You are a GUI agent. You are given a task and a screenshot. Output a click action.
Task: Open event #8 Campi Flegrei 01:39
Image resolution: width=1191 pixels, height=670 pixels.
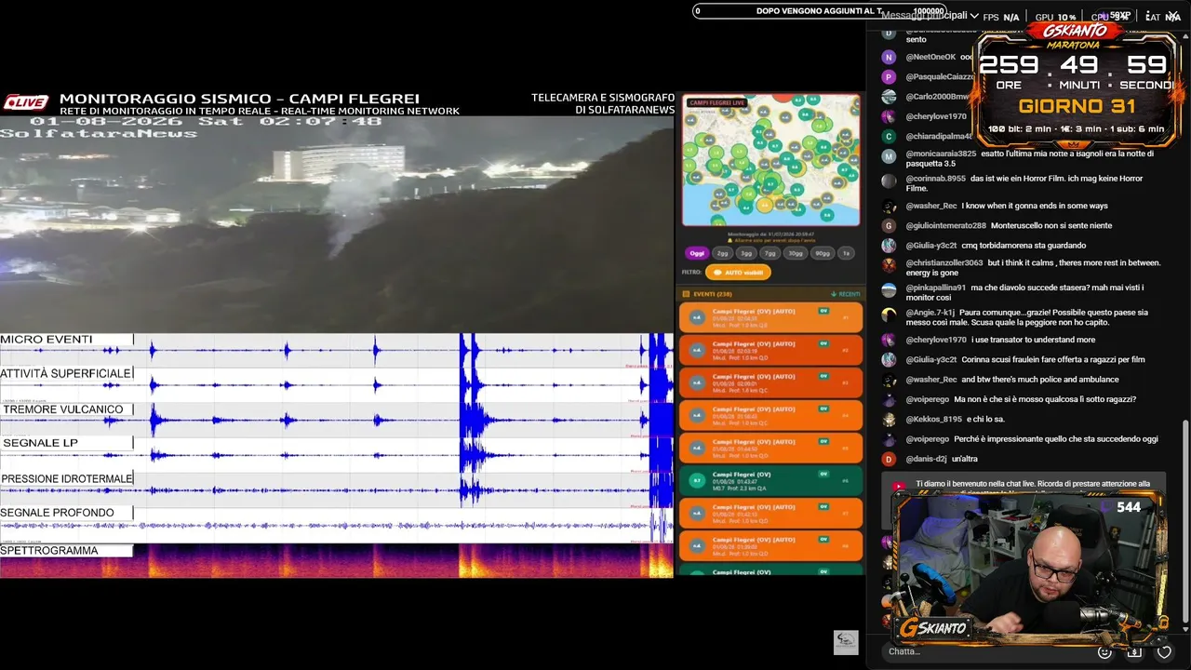click(x=770, y=545)
